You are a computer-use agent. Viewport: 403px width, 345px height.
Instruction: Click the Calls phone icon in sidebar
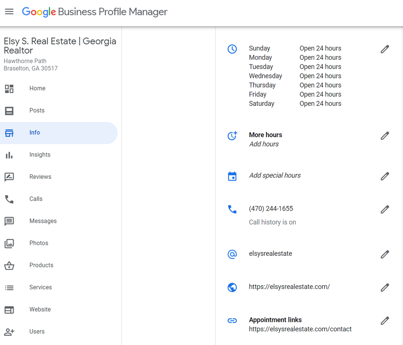point(9,199)
